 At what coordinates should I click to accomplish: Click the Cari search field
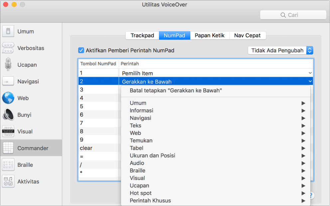293,15
